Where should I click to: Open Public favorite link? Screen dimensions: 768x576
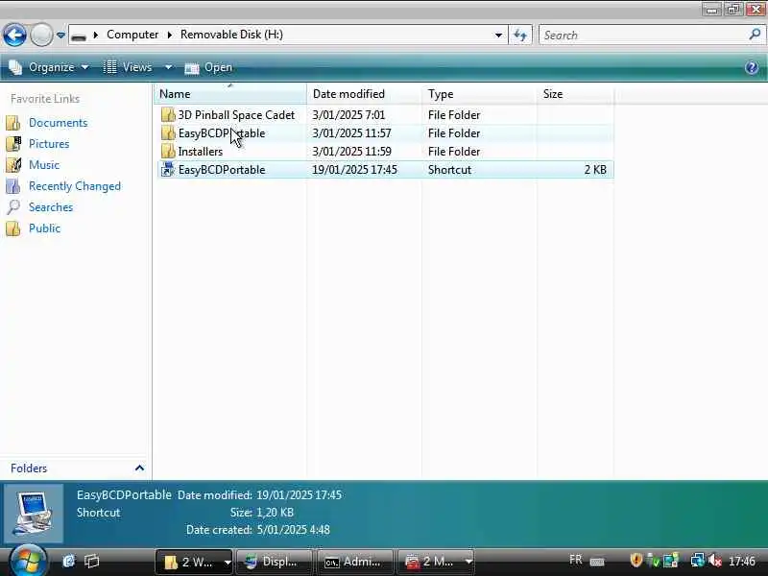(44, 228)
